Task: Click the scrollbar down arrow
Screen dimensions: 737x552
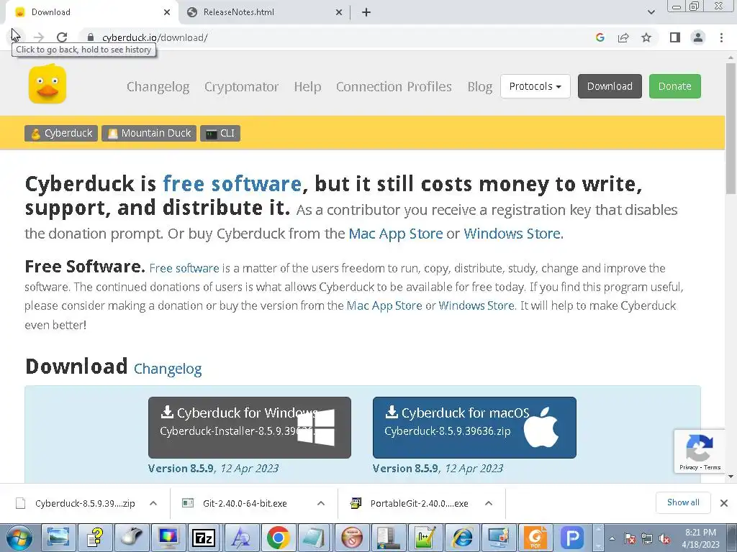Action: (731, 476)
